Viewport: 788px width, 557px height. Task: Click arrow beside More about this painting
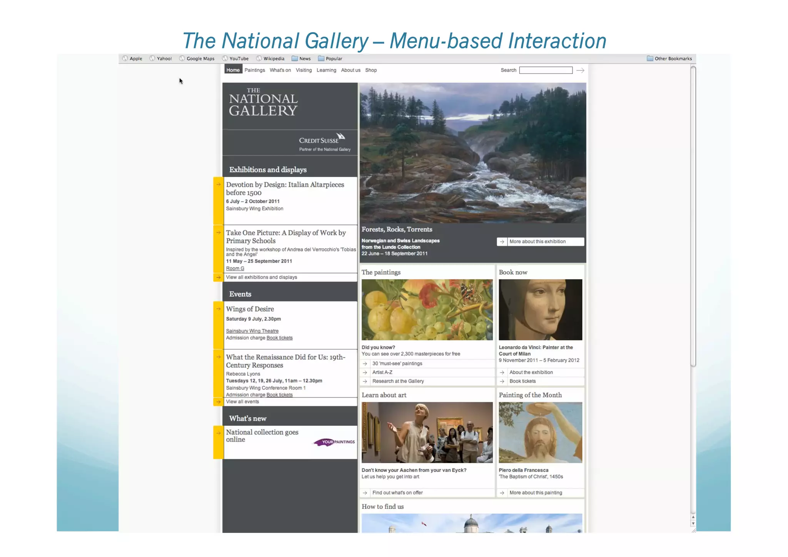click(x=502, y=493)
